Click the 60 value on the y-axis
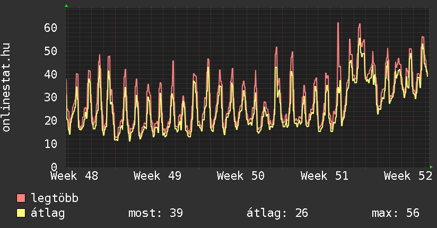437x228 pixels. (x=50, y=28)
